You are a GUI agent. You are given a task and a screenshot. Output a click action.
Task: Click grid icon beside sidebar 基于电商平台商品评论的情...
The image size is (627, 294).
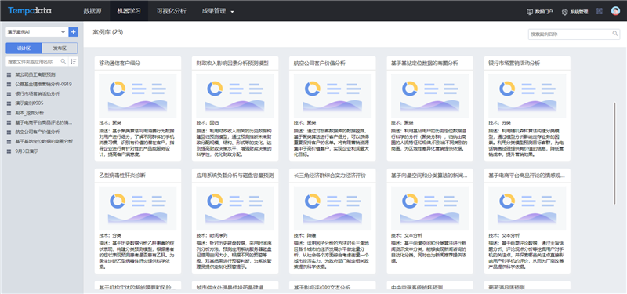[9, 122]
